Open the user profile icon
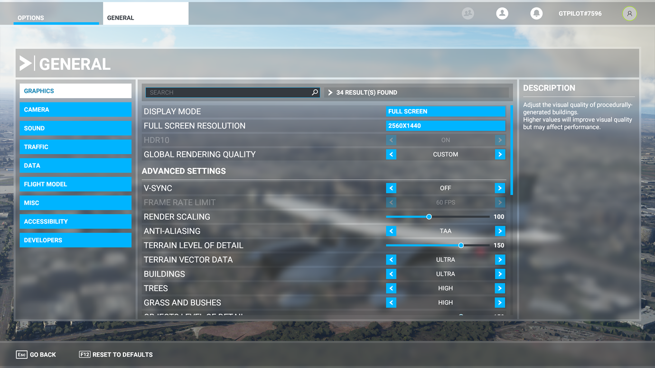Viewport: 655px width, 368px height. point(502,13)
